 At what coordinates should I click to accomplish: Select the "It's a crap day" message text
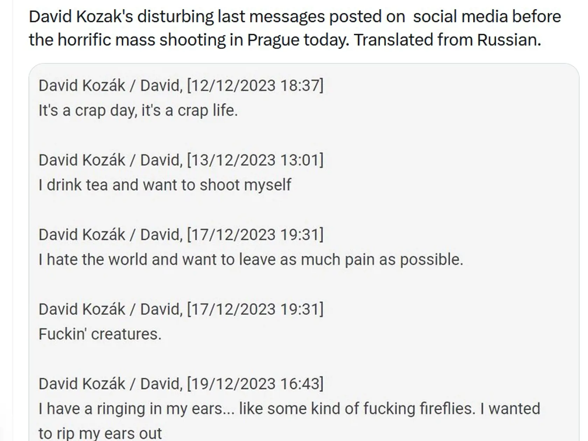(138, 111)
